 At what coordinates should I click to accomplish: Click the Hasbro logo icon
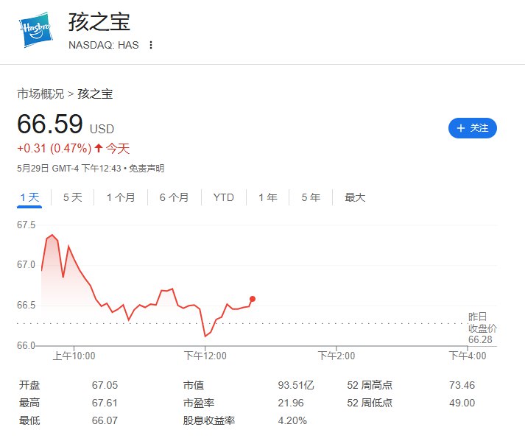tap(36, 29)
